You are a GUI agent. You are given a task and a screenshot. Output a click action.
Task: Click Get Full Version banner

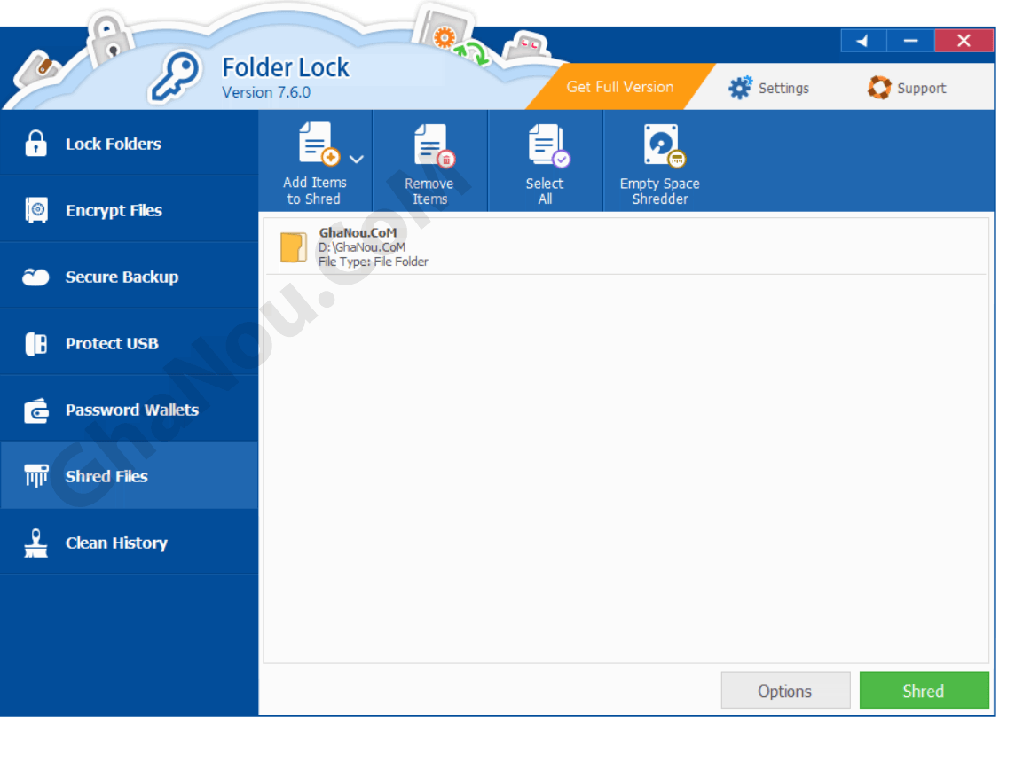point(620,87)
